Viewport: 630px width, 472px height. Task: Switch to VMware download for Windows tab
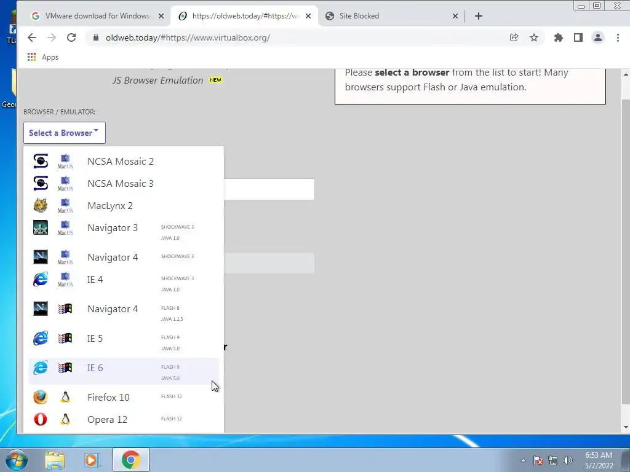tap(97, 16)
